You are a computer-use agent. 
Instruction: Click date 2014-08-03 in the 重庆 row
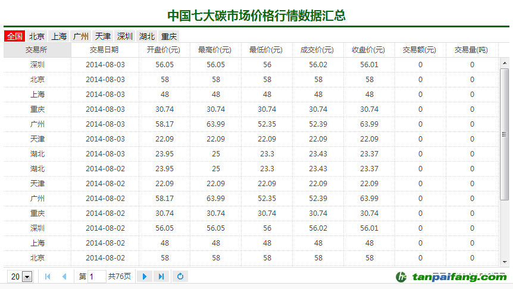(105, 109)
